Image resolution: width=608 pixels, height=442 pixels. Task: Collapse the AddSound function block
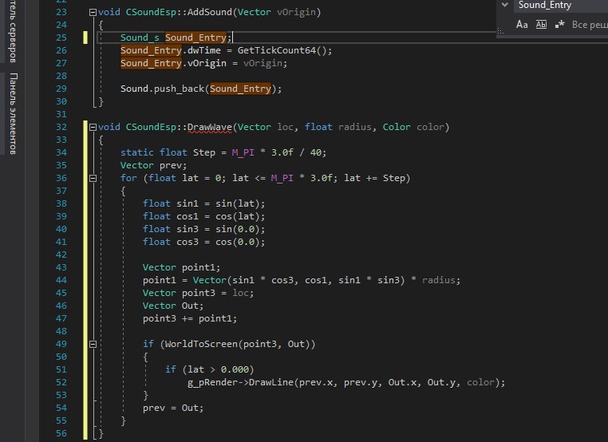pos(93,13)
